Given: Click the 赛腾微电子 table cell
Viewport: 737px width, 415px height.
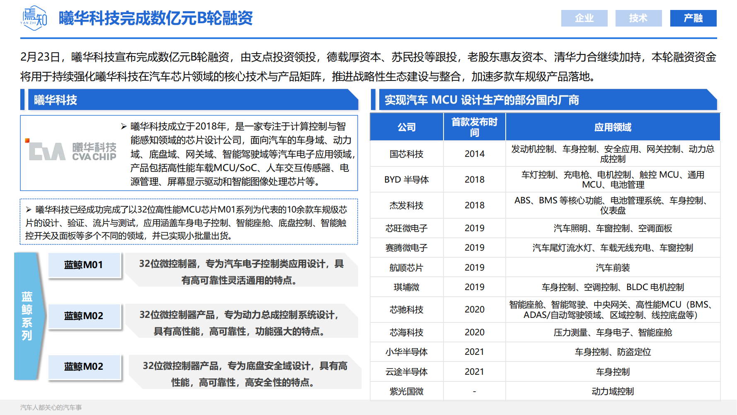Looking at the screenshot, I should click(x=407, y=248).
